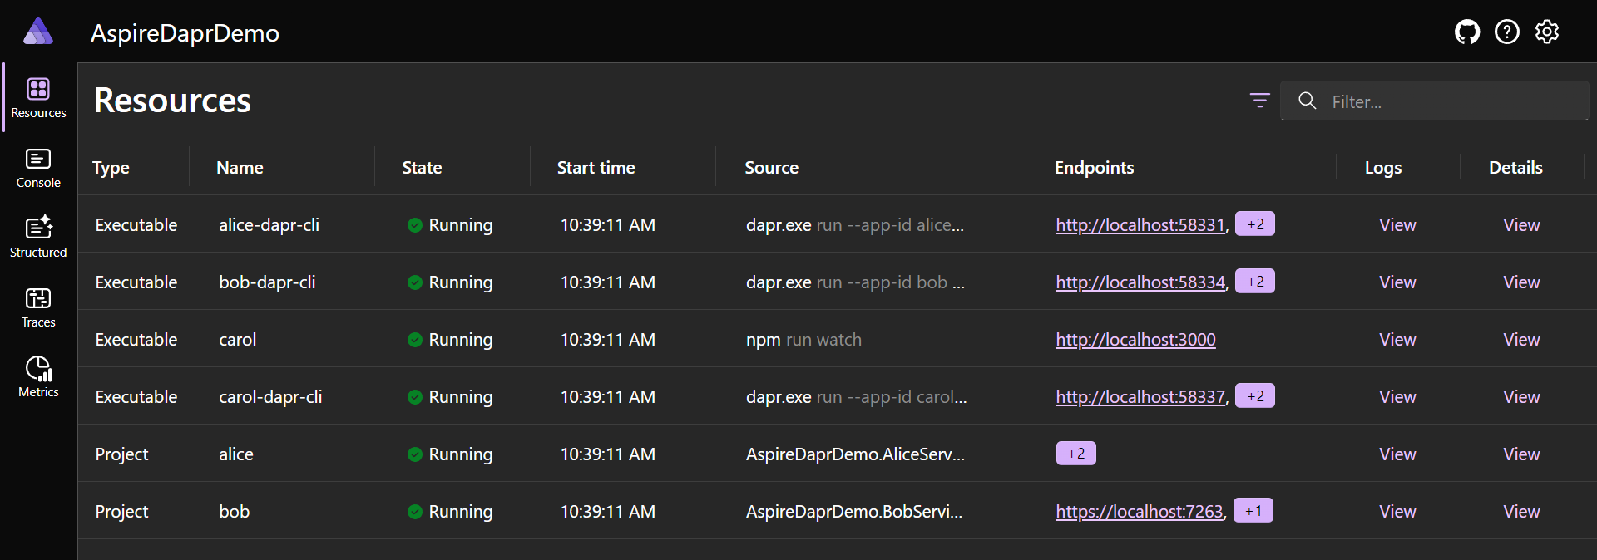Click source 'AspireDaprDemo.AliceServ...'
The height and width of the screenshot is (560, 1597).
point(855,454)
